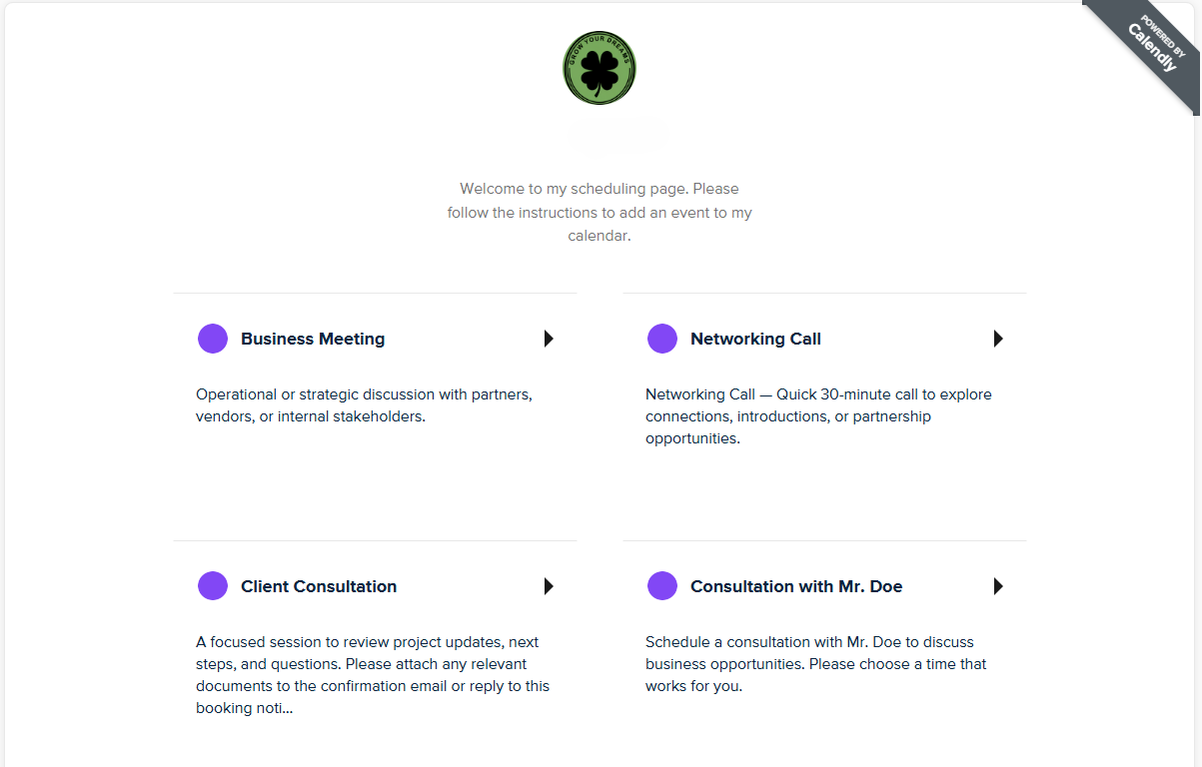Click the welcome message text
The height and width of the screenshot is (767, 1202).
coord(600,213)
